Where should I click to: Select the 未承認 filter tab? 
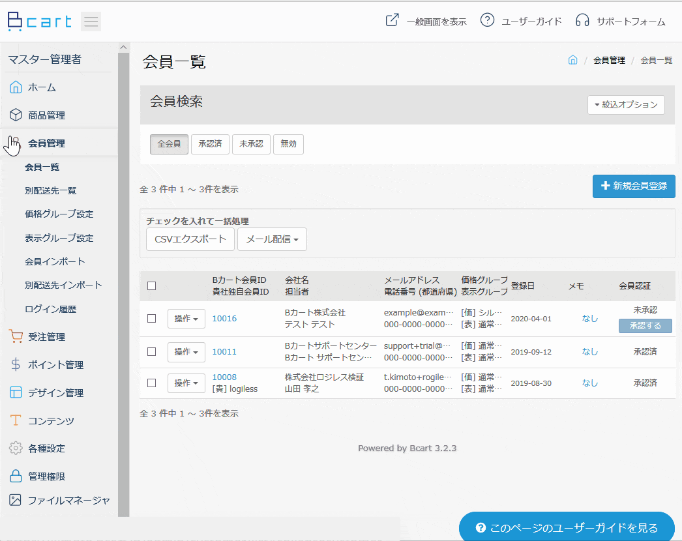(251, 144)
